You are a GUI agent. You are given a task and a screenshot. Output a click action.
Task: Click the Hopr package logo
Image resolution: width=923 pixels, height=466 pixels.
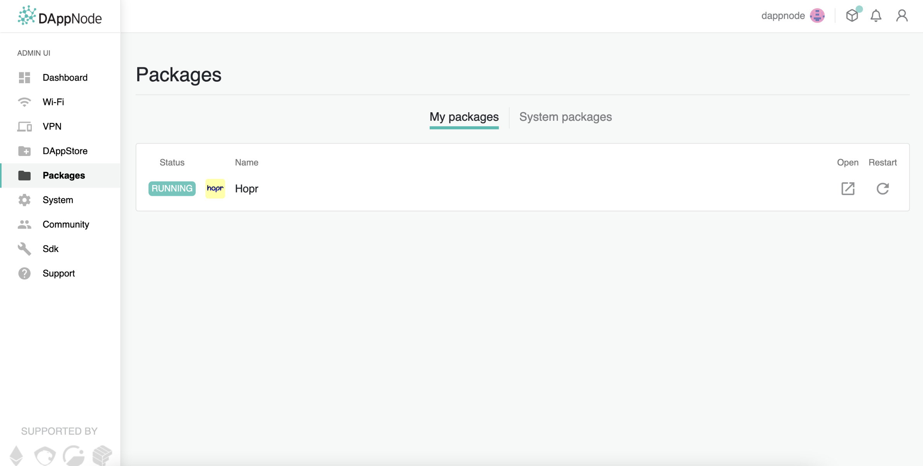(215, 188)
